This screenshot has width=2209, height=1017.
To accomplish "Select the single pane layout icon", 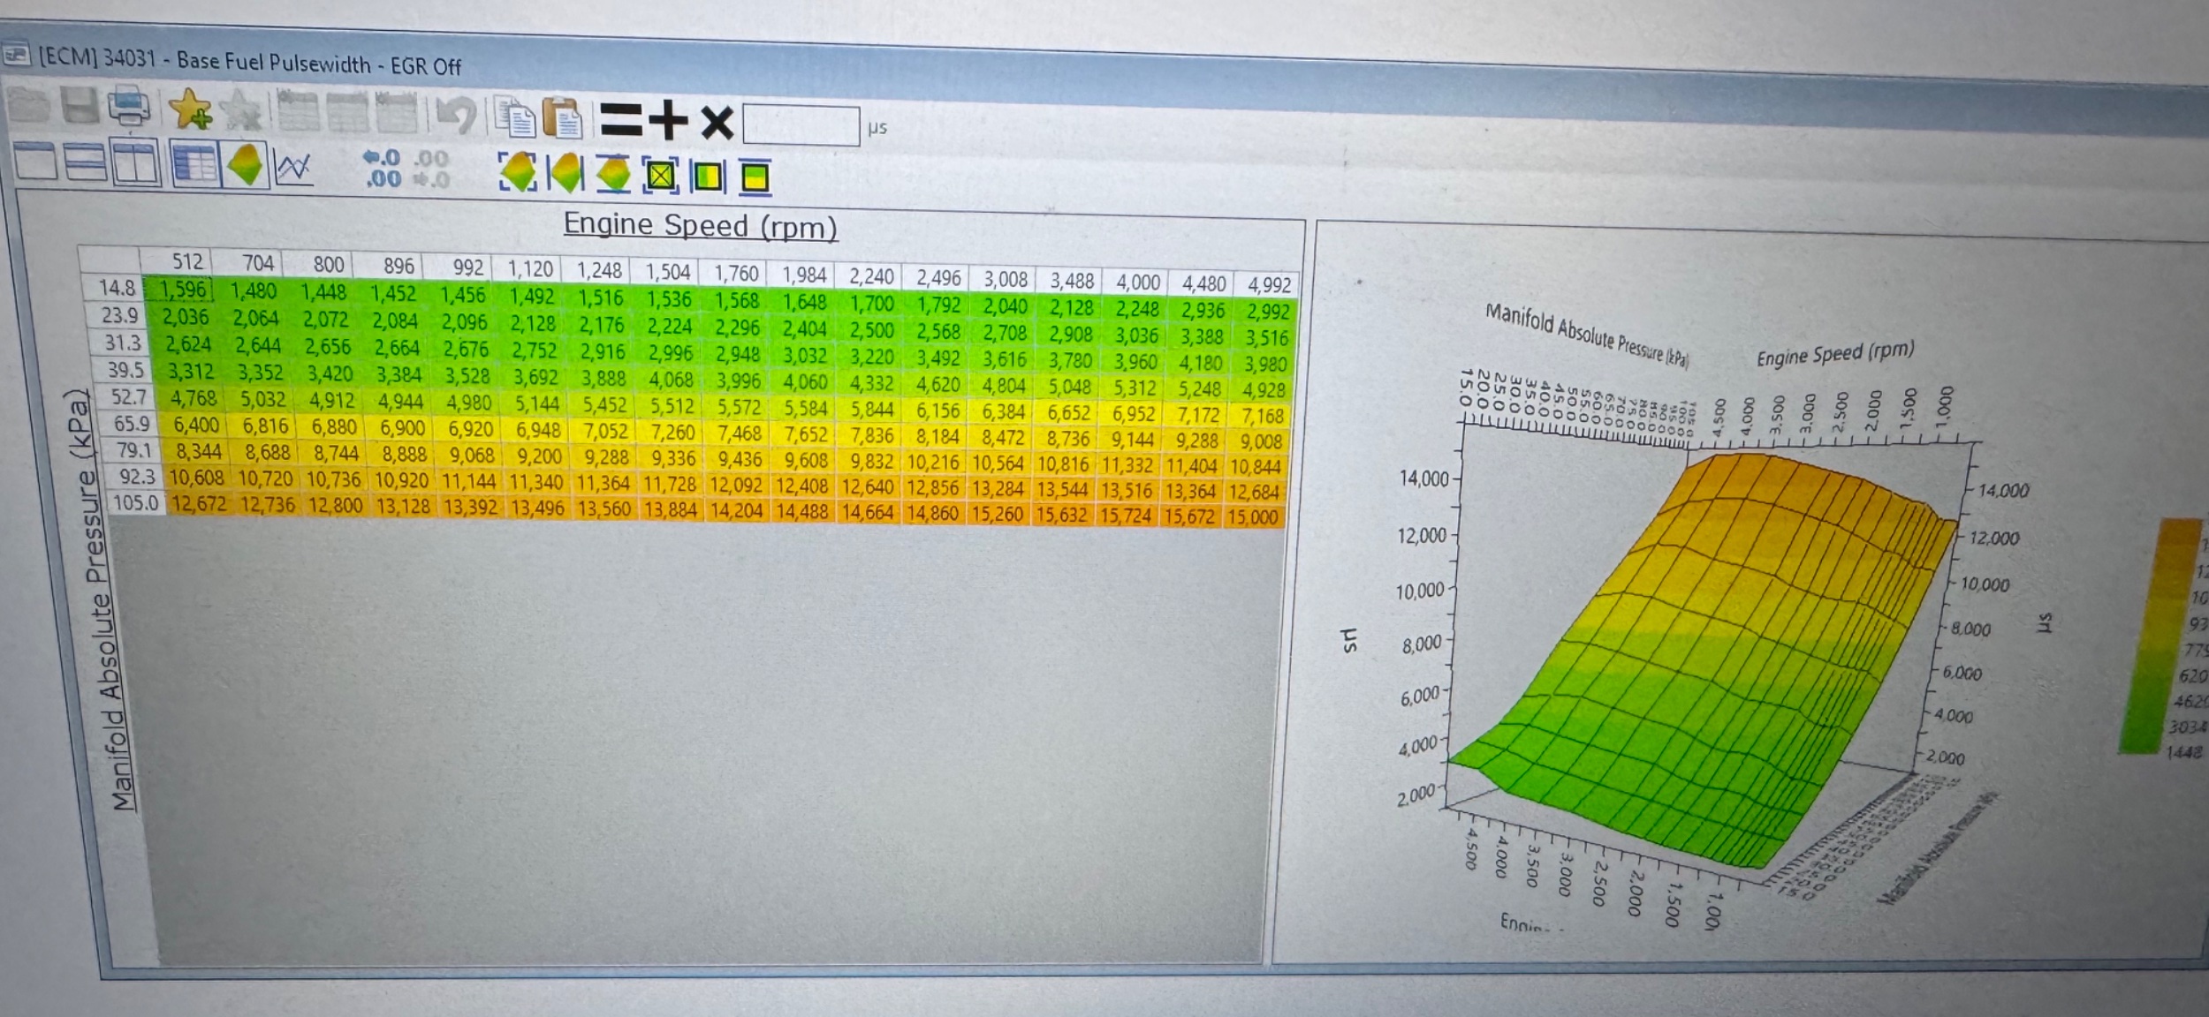I will (x=36, y=162).
